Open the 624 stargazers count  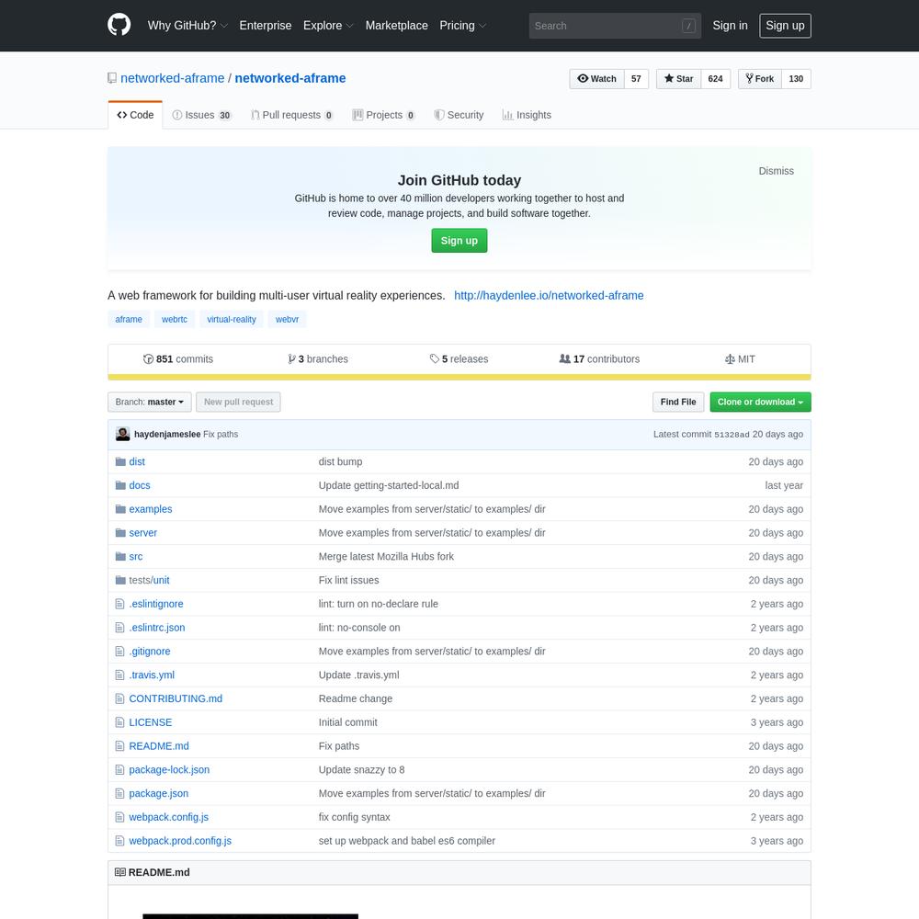point(715,78)
